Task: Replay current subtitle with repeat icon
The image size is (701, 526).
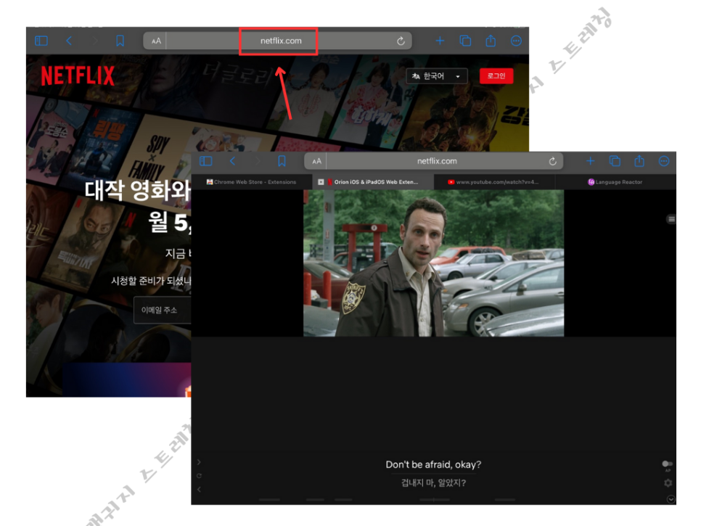Action: pos(199,475)
